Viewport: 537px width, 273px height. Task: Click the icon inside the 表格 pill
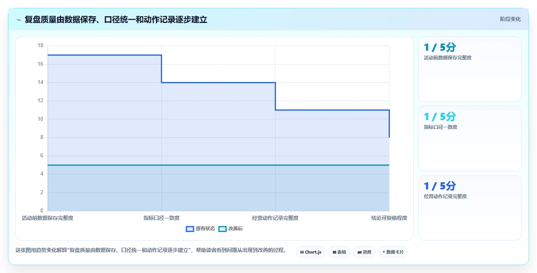[x=334, y=252]
